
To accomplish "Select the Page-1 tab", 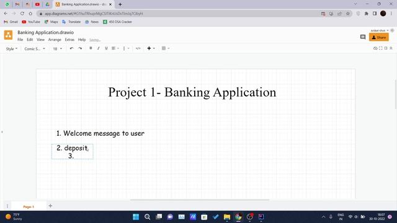I will 29,206.
